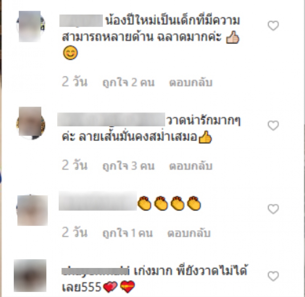Open blurred username before น้องปีใหม่เป็นเด็ก text
The height and width of the screenshot is (297, 305).
(81, 21)
